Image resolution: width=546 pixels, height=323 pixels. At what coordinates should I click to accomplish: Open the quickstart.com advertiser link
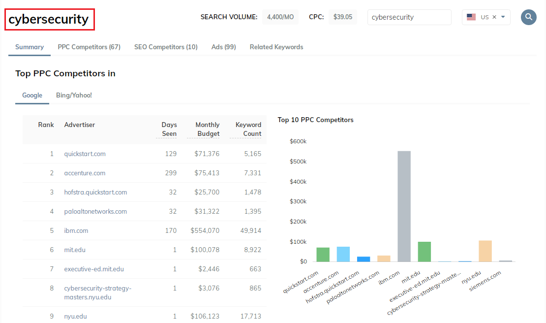[x=85, y=154]
